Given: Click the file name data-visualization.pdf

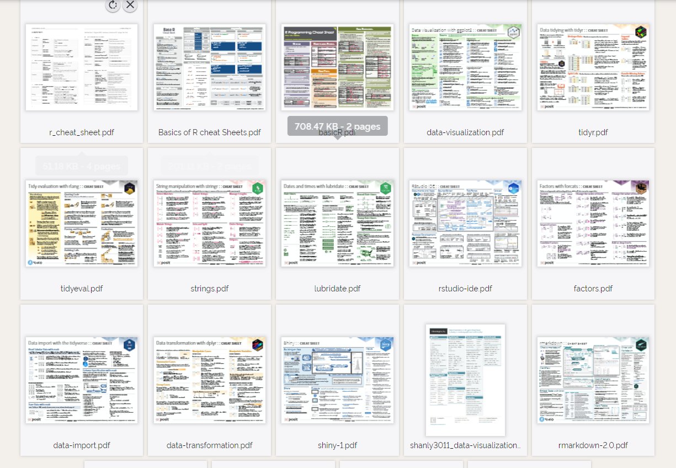Looking at the screenshot, I should (465, 132).
